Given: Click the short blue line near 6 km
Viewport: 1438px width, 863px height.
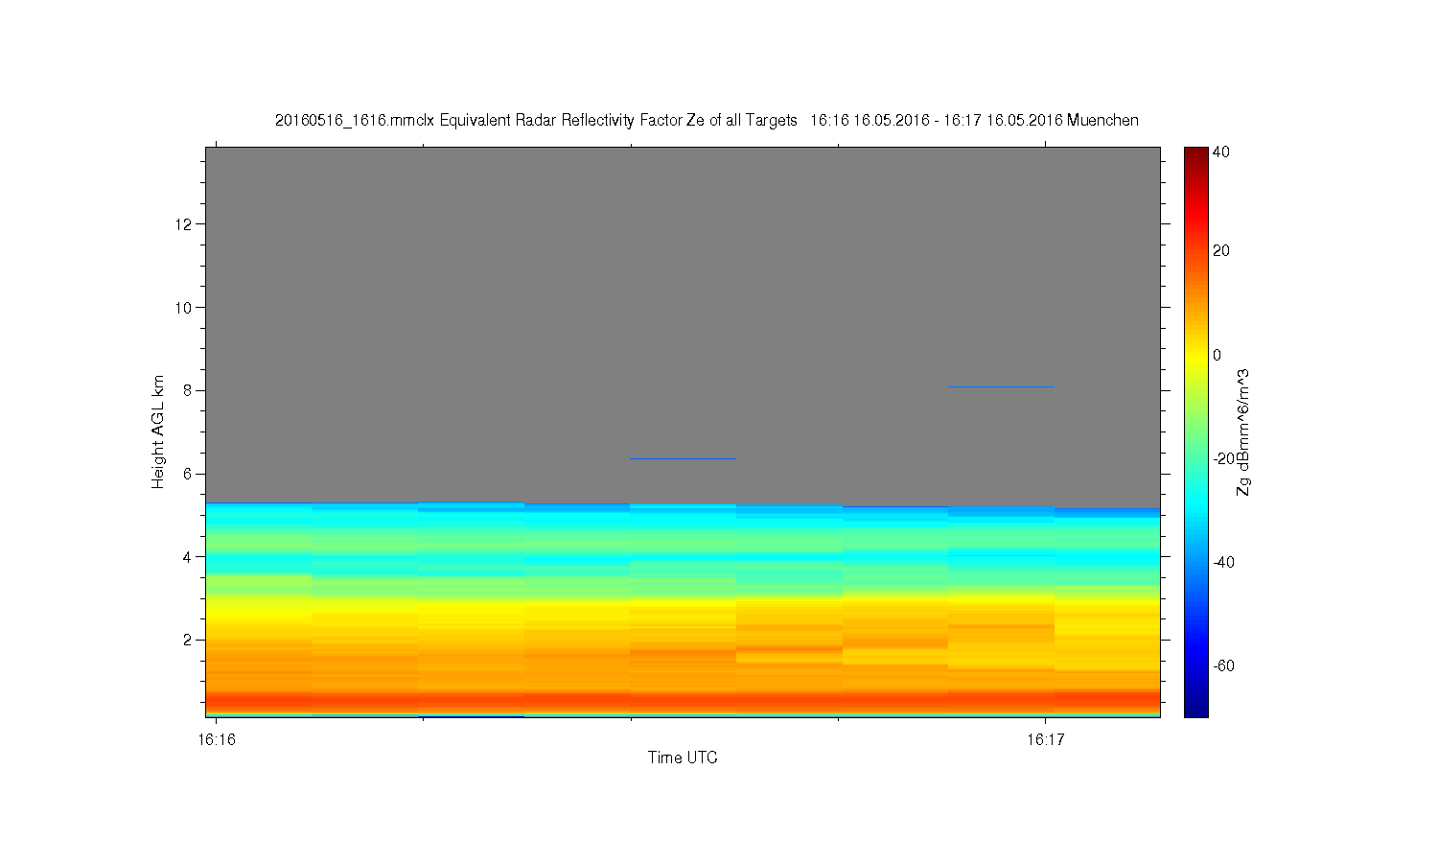Looking at the screenshot, I should pyautogui.click(x=683, y=458).
